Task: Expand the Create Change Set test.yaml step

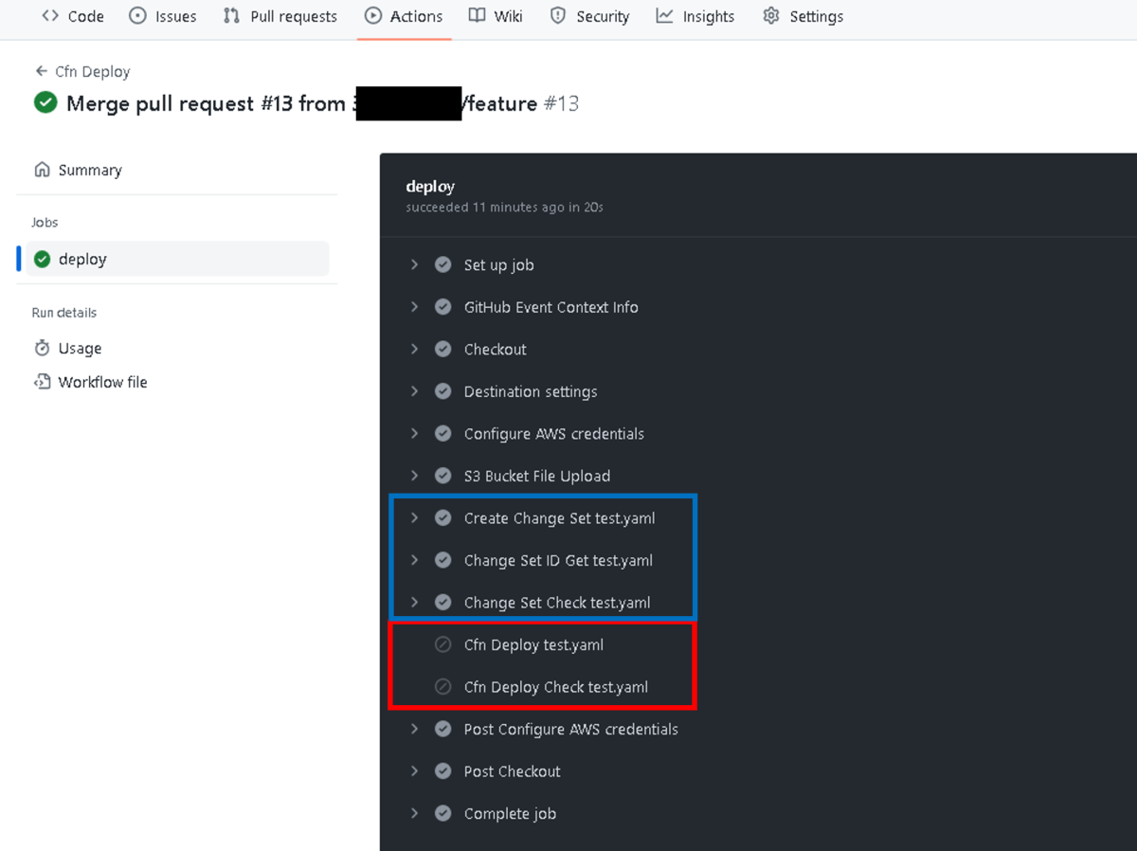Action: [416, 517]
